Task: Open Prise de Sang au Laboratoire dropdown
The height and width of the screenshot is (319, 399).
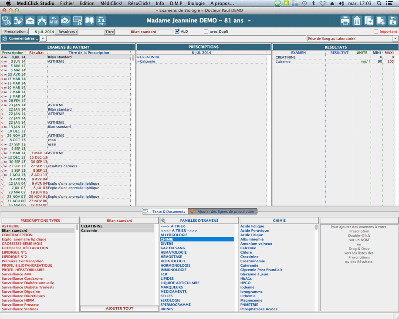Action: (395, 39)
